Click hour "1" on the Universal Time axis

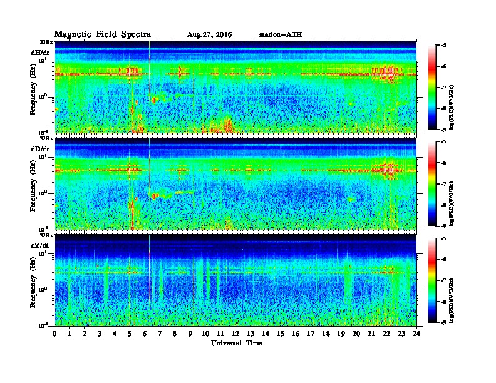(70, 334)
